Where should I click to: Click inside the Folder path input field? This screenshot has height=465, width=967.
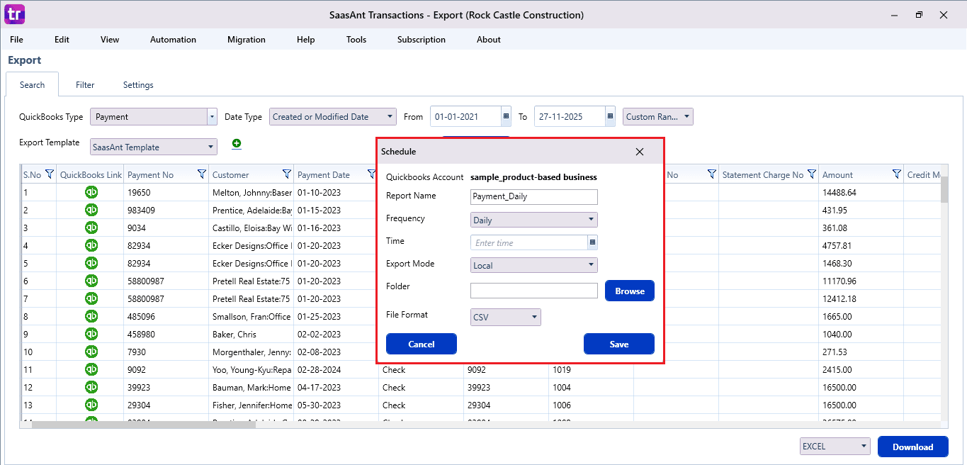533,290
